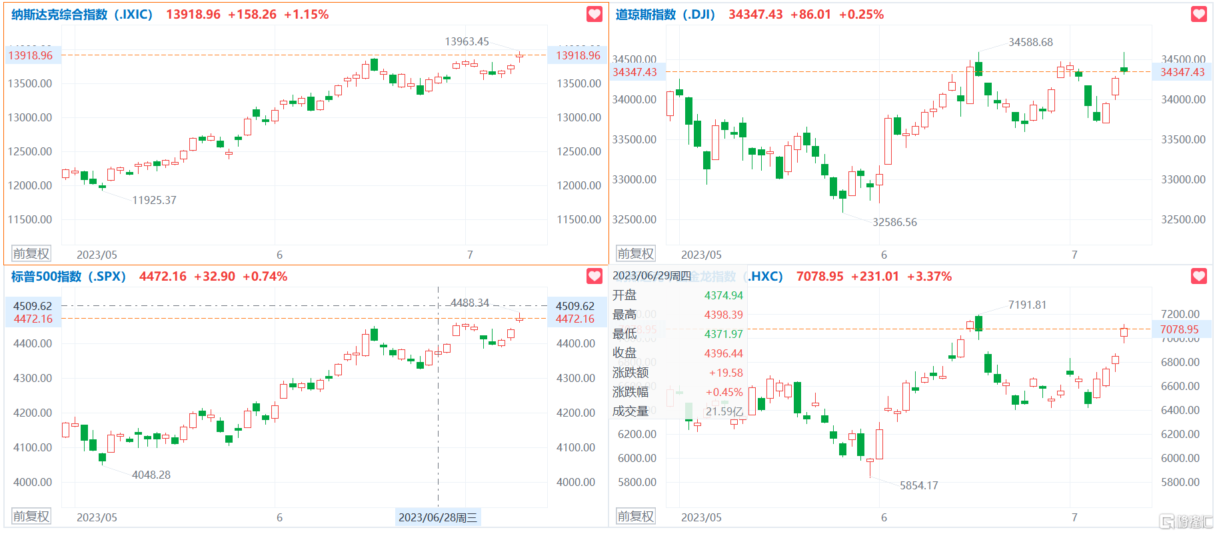Click the S&P 500 header price 4472.16
Viewport: 1217px width, 534px height.
click(x=163, y=277)
